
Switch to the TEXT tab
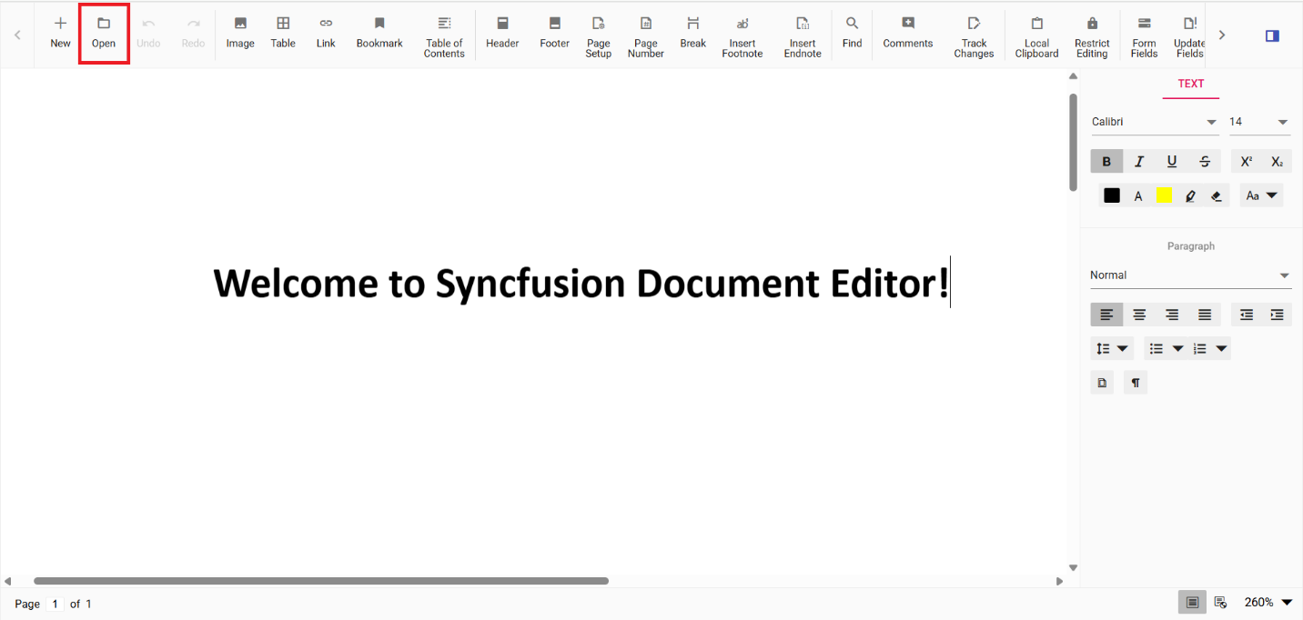[x=1190, y=83]
